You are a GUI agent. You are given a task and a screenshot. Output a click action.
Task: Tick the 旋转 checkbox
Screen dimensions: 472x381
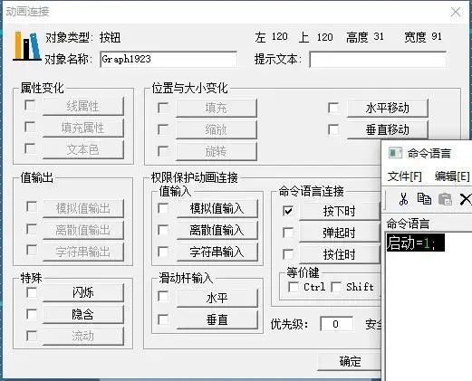pyautogui.click(x=163, y=151)
